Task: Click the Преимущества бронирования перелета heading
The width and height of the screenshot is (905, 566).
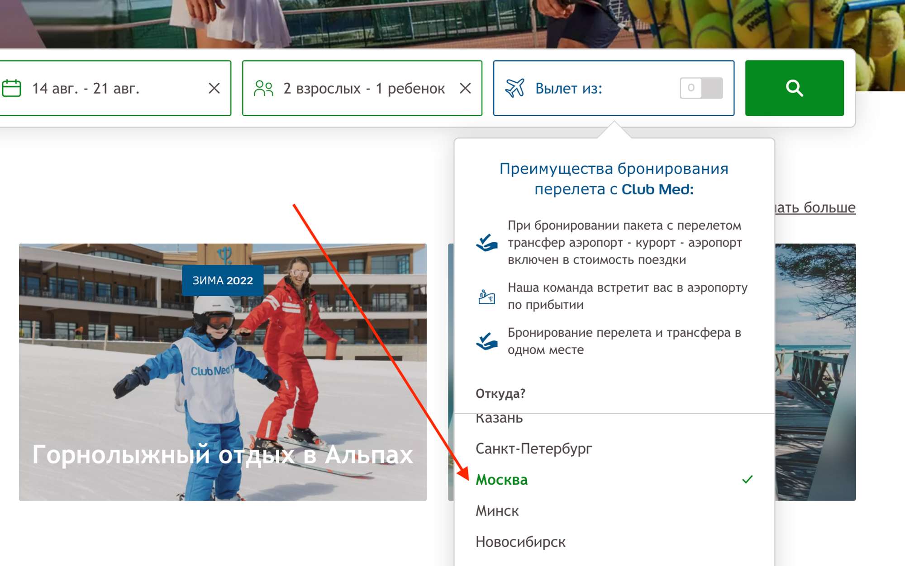Action: pos(614,179)
